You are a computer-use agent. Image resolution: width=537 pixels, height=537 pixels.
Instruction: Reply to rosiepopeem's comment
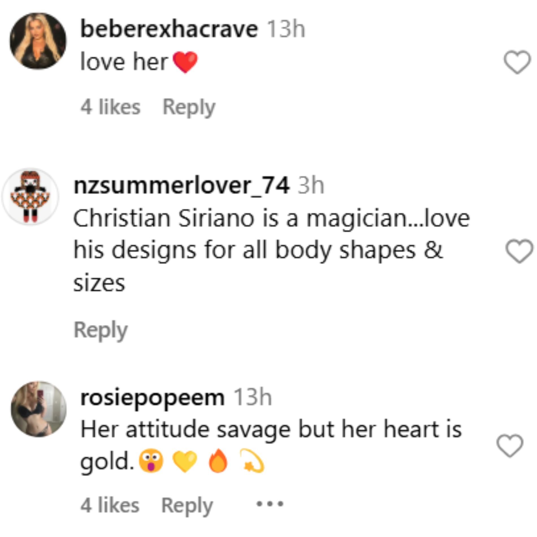click(x=187, y=506)
